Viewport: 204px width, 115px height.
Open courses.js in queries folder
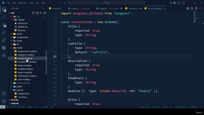(x=22, y=97)
